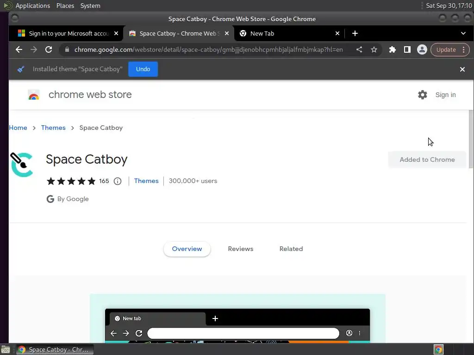Screen dimensions: 474x355
Task: Close the Space Catboy tab
Action: click(x=227, y=33)
